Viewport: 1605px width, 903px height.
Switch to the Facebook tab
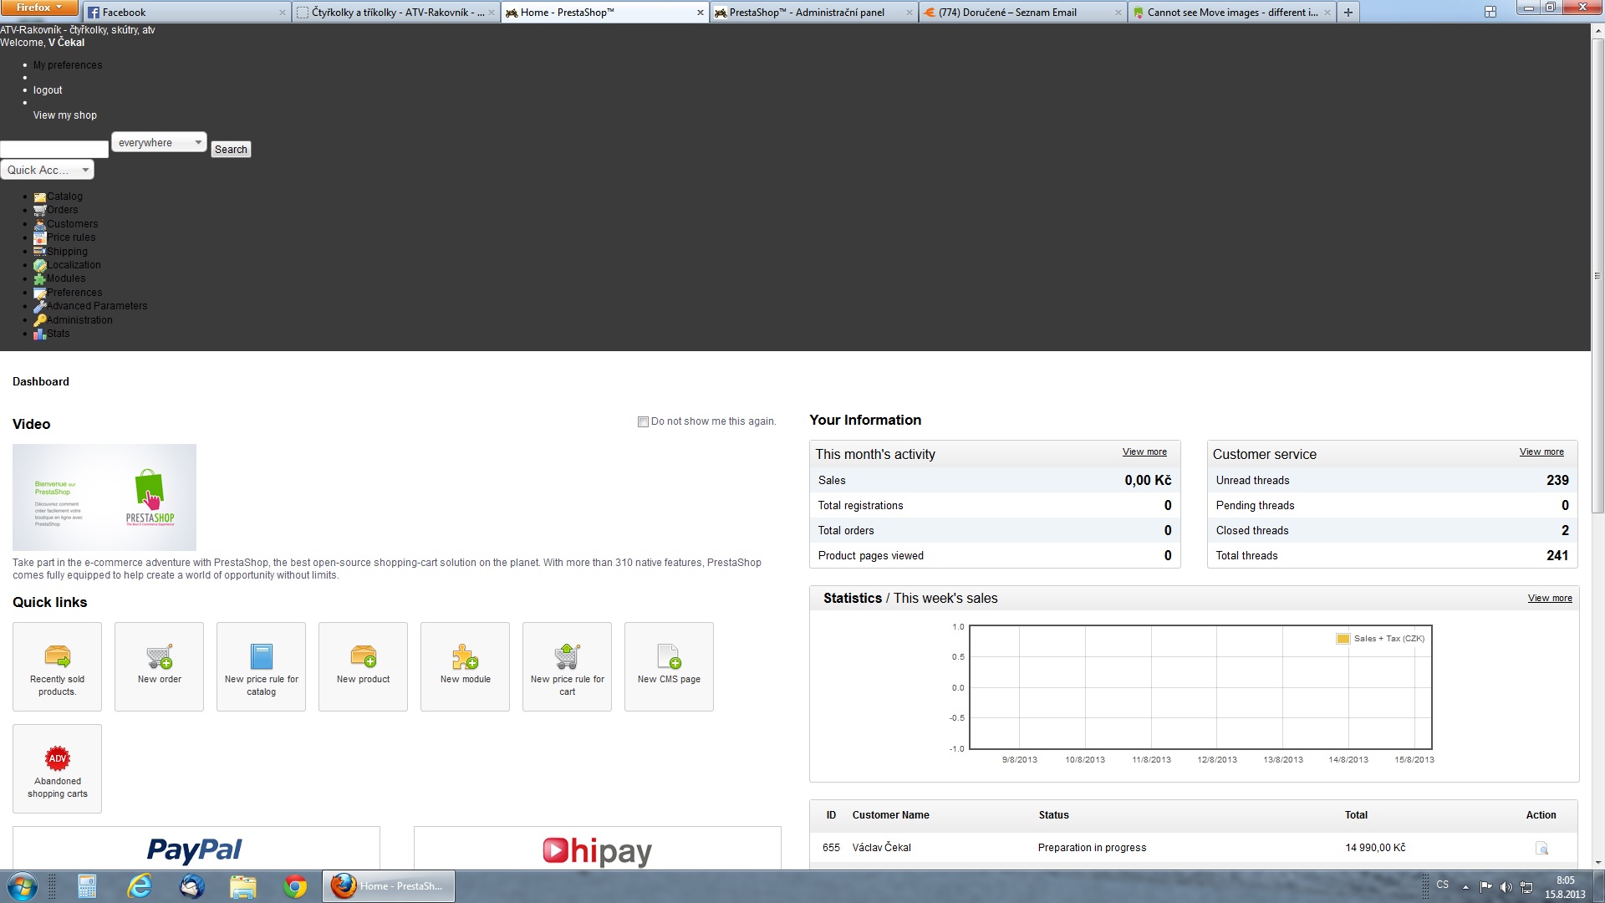[187, 13]
